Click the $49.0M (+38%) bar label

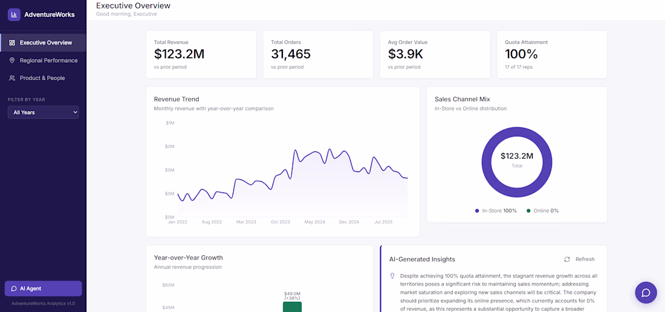(292, 296)
